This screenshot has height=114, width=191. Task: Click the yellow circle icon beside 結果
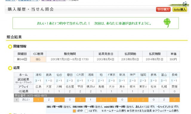point(10,68)
